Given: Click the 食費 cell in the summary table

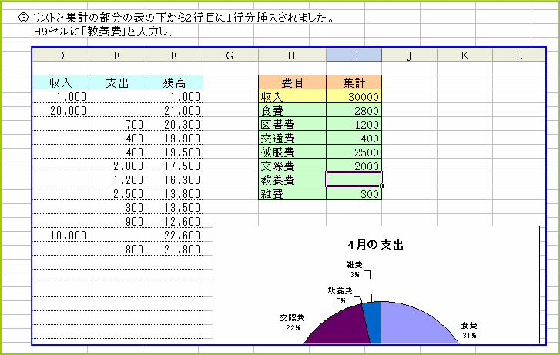Looking at the screenshot, I should (292, 110).
